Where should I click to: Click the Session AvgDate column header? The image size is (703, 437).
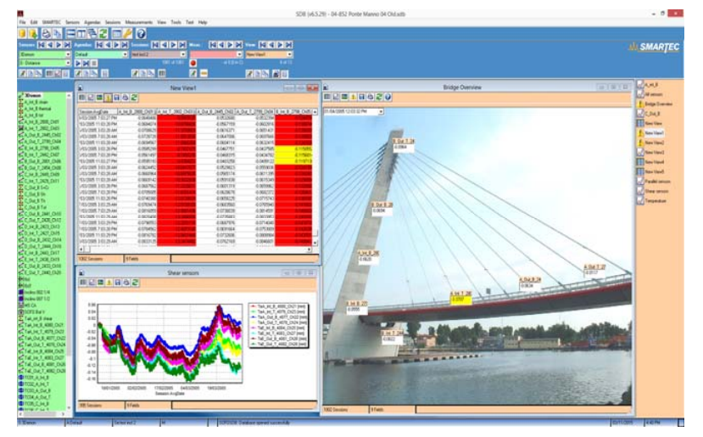[96, 111]
